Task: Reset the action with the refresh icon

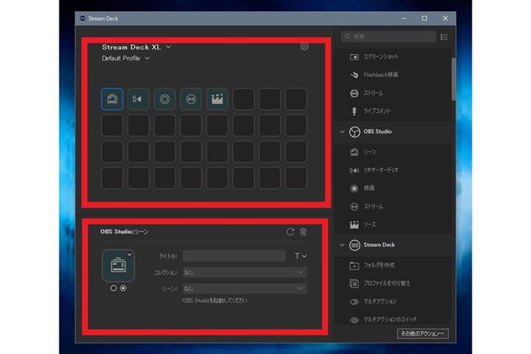Action: (x=290, y=232)
